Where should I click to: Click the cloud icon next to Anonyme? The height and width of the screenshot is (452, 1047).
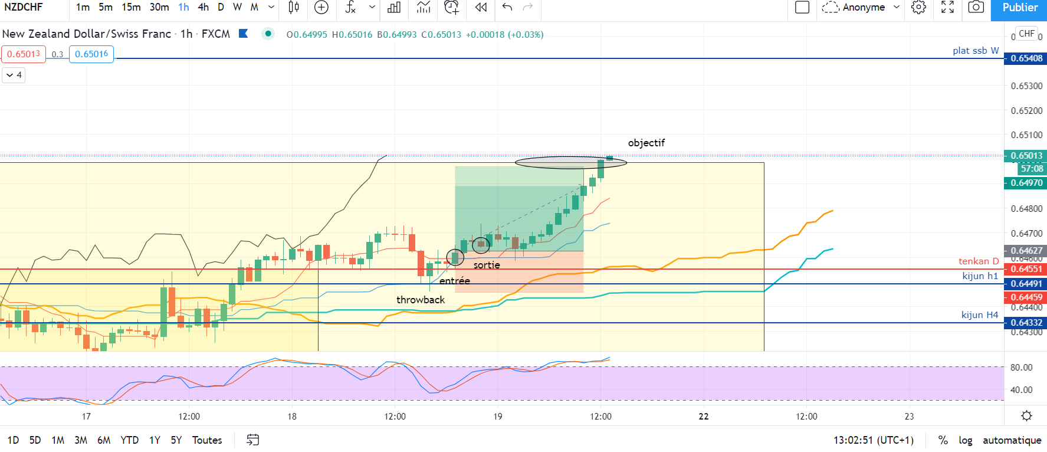[x=830, y=8]
